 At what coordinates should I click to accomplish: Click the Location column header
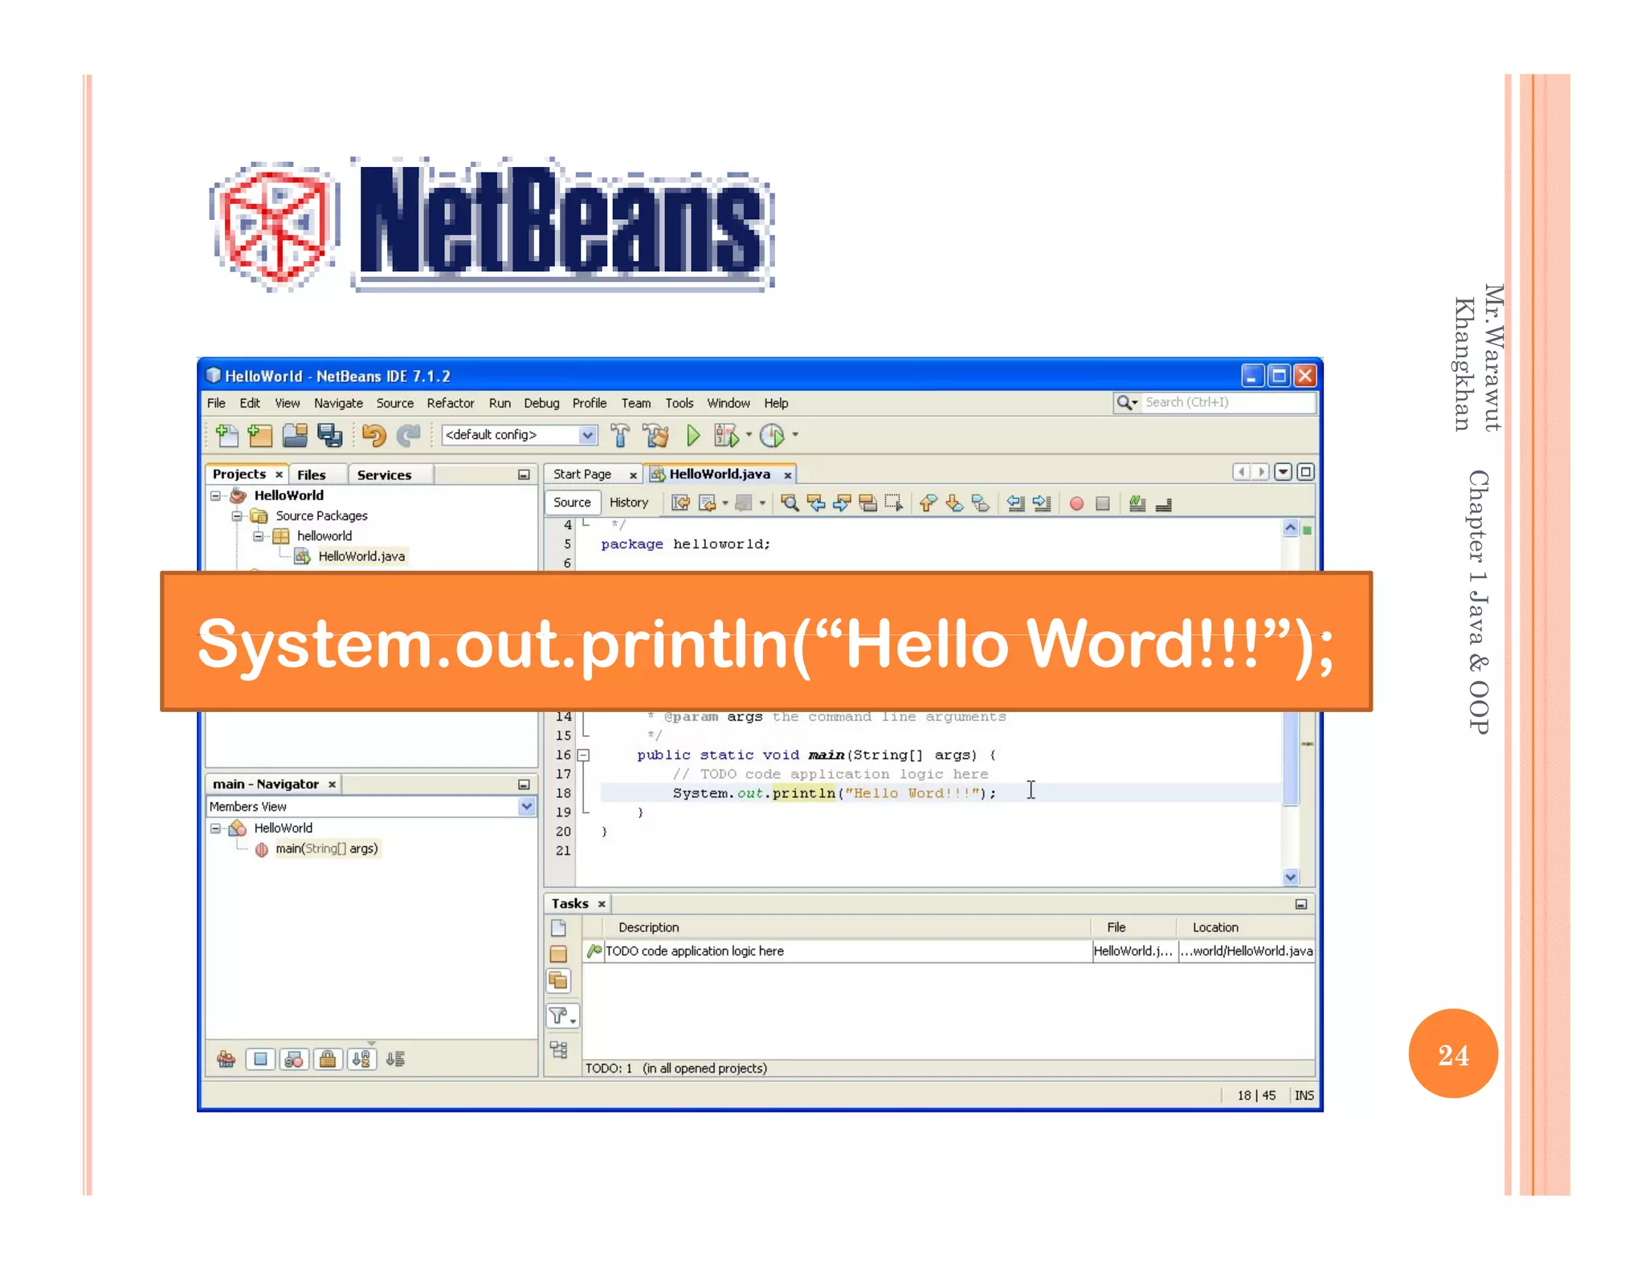coord(1215,927)
